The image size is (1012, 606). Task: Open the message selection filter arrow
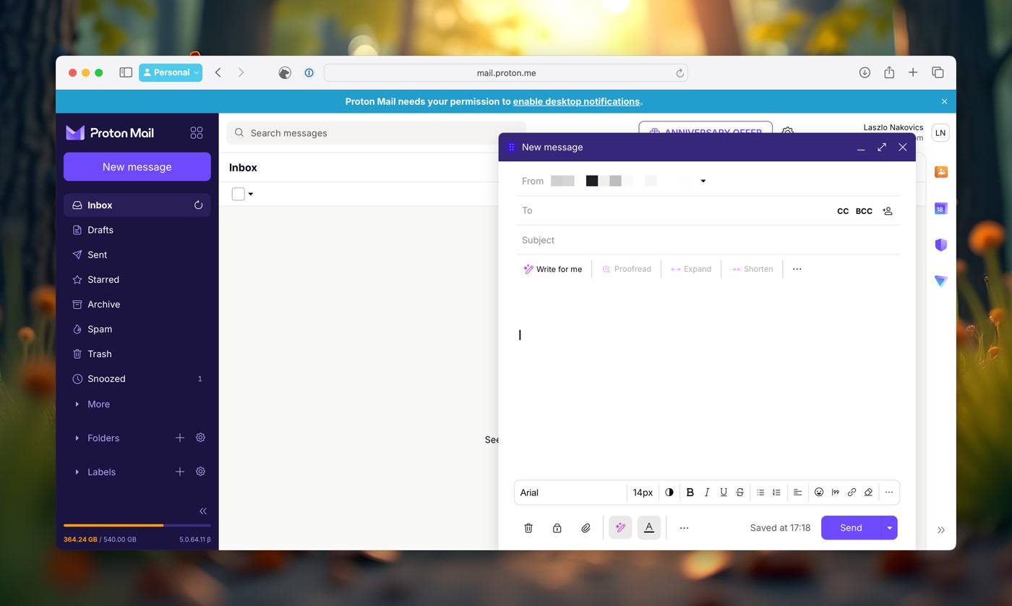point(251,194)
